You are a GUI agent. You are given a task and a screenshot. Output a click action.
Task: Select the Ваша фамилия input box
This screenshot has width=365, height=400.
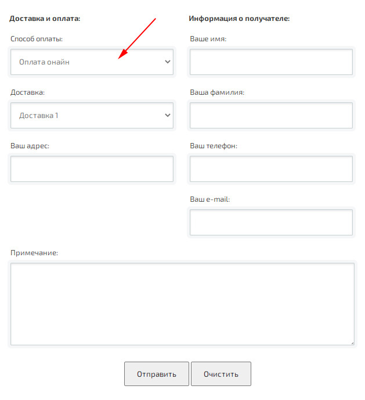271,116
